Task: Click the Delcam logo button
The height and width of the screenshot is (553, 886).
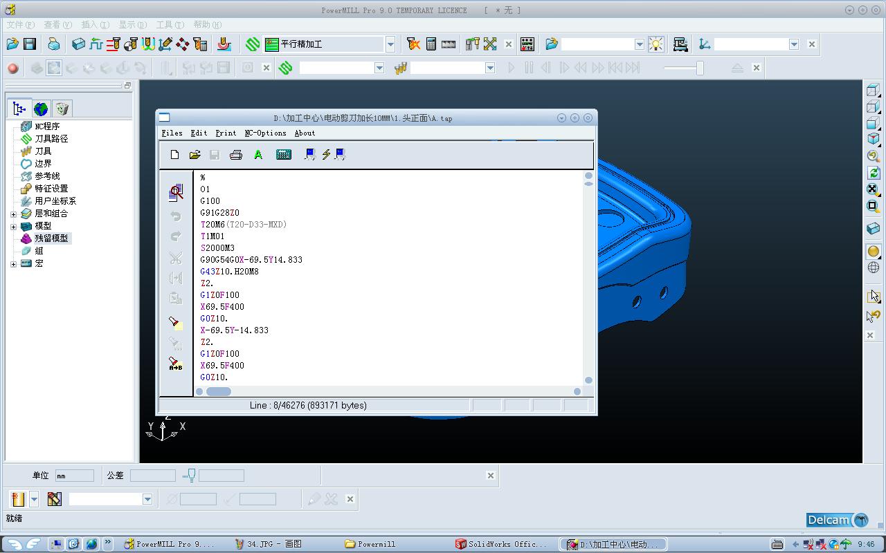Action: 838,520
